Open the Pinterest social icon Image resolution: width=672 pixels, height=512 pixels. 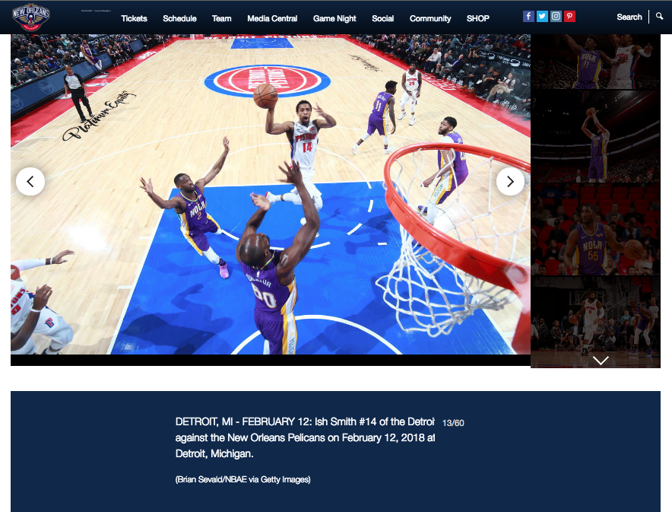569,17
